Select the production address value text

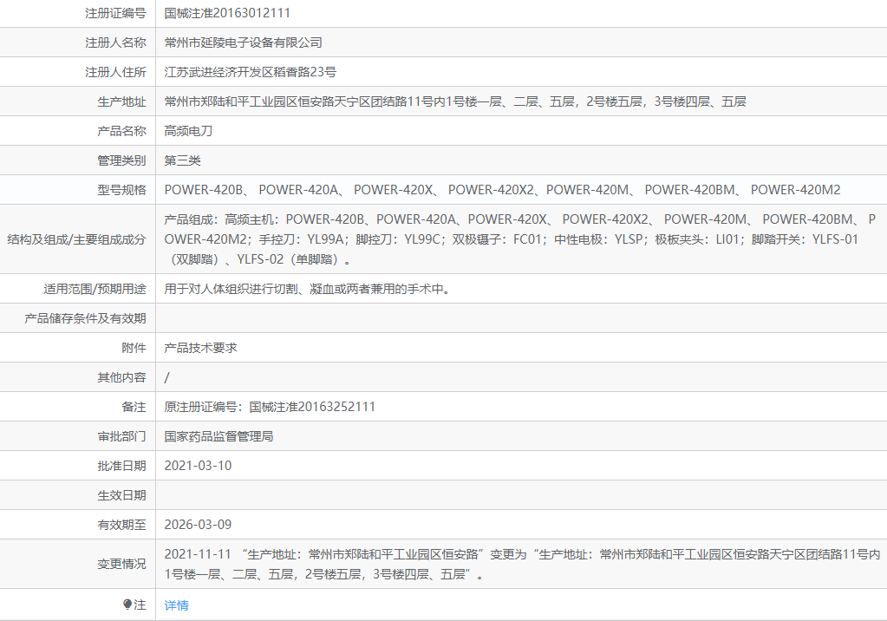(455, 101)
